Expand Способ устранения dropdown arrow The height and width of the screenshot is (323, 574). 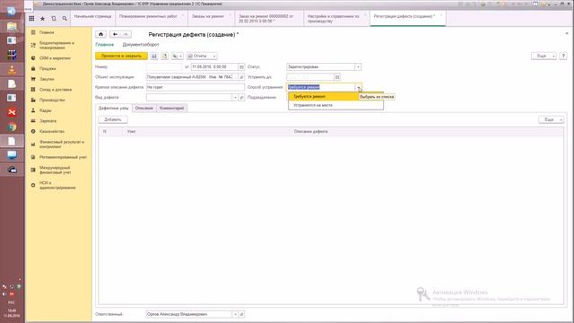[x=358, y=87]
